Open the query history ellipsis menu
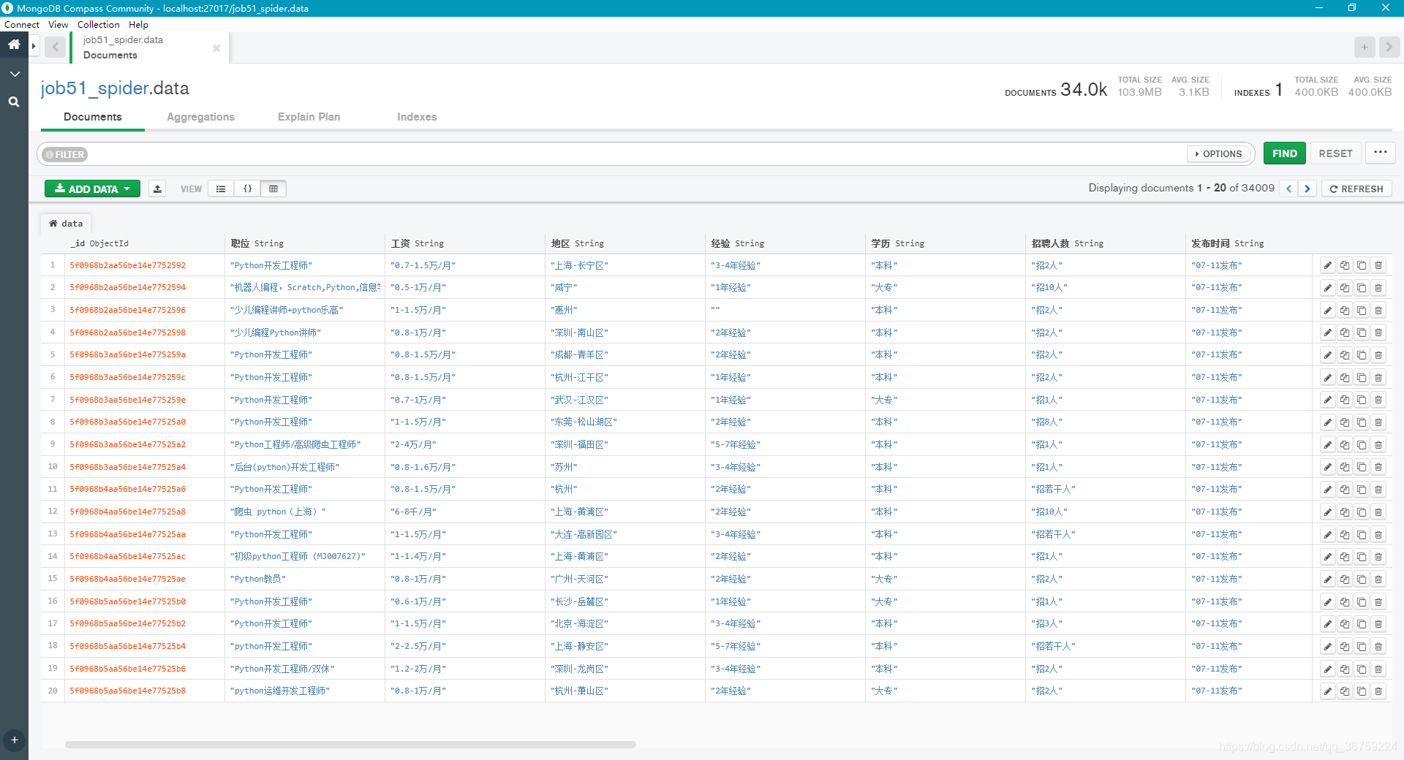 tap(1380, 153)
